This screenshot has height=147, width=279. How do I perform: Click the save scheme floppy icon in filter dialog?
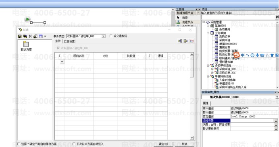coord(20,37)
